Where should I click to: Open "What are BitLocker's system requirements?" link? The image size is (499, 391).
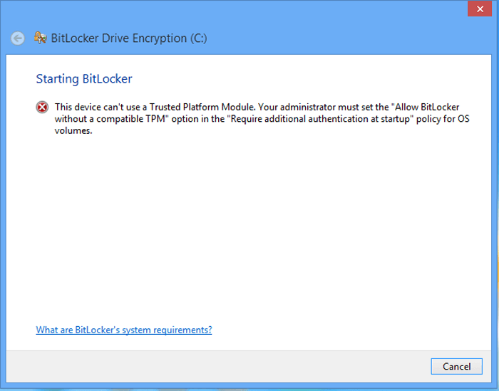pyautogui.click(x=124, y=330)
